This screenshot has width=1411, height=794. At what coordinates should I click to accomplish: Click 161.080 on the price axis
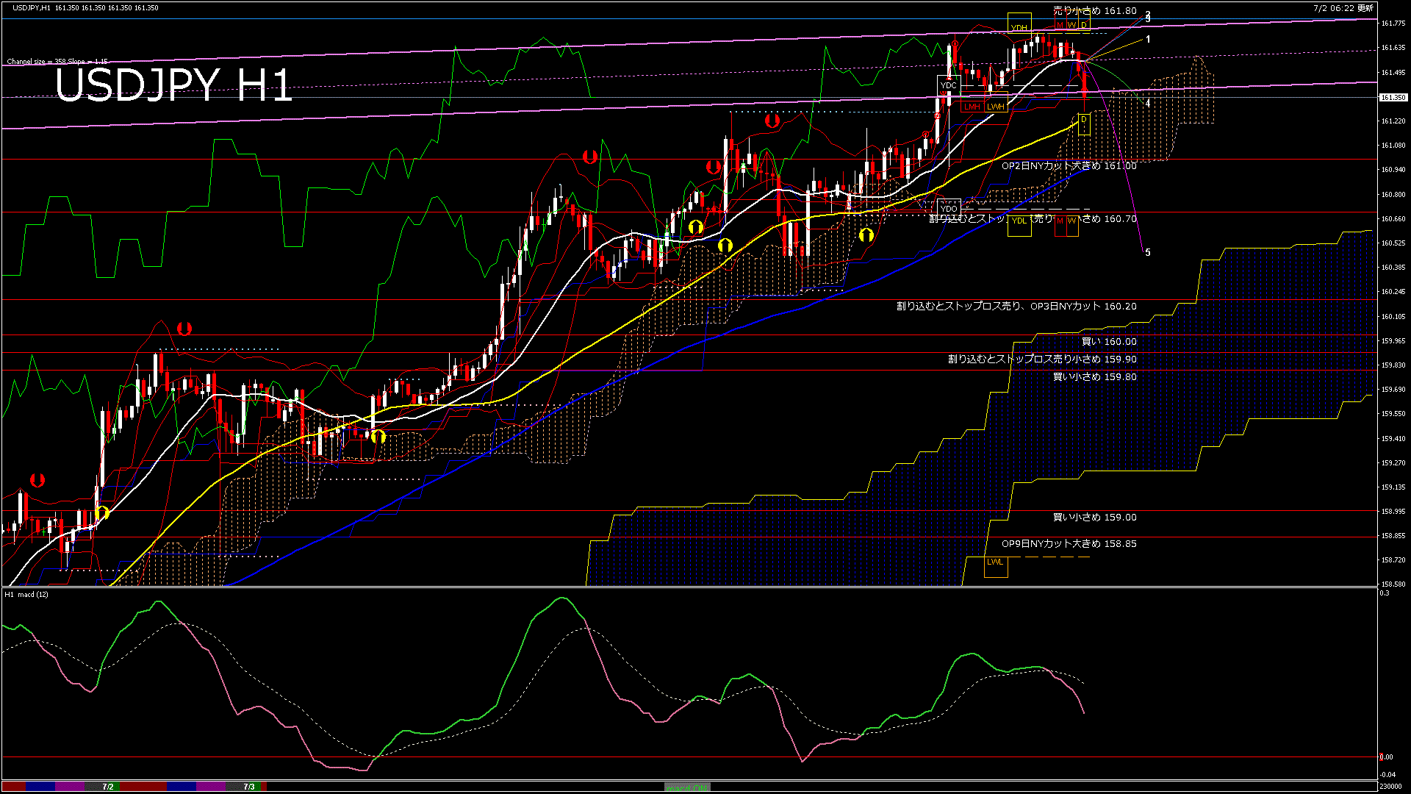click(1393, 146)
